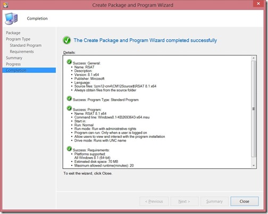Select the Summary step in sidebar

pyautogui.click(x=14, y=58)
